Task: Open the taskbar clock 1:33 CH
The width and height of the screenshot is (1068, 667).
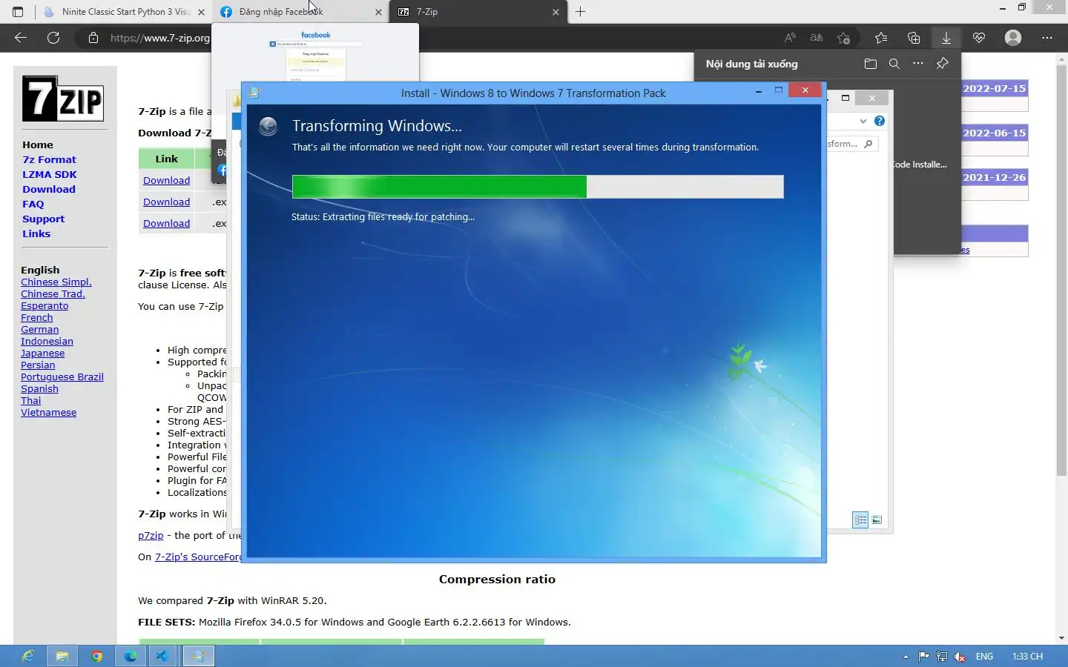Action: click(x=1027, y=657)
